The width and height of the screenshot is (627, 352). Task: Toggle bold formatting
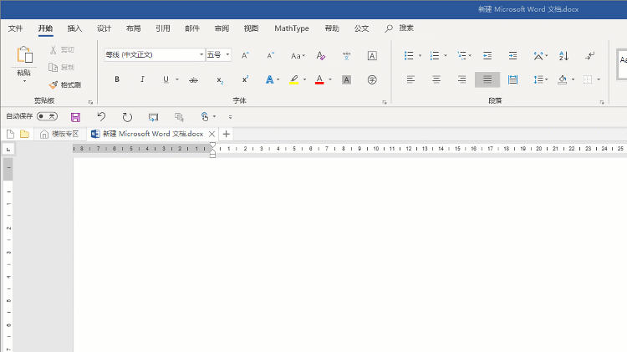click(x=117, y=79)
